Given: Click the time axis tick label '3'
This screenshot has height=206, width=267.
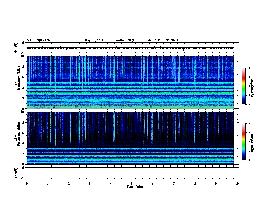Looking at the screenshot, I should coord(90,184).
